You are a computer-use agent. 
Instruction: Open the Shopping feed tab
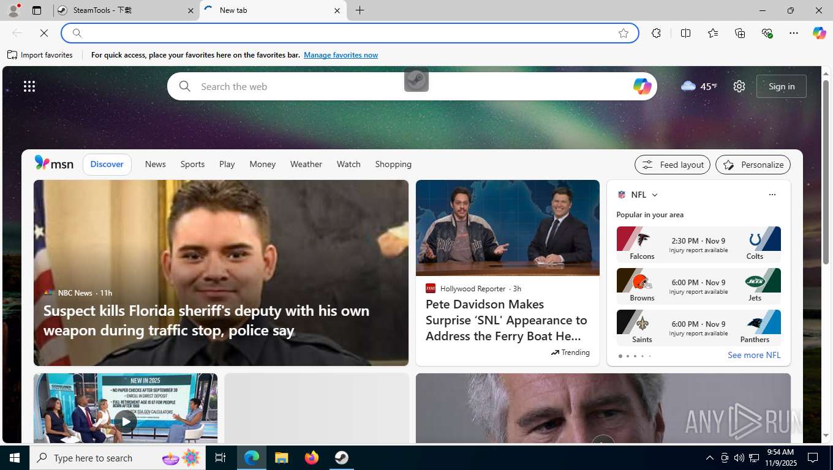coord(393,164)
